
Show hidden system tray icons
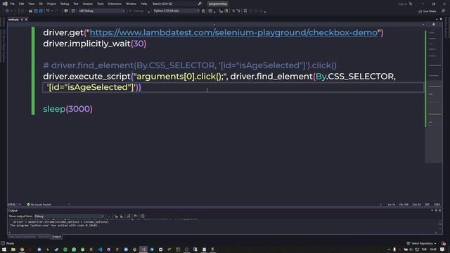point(389,249)
